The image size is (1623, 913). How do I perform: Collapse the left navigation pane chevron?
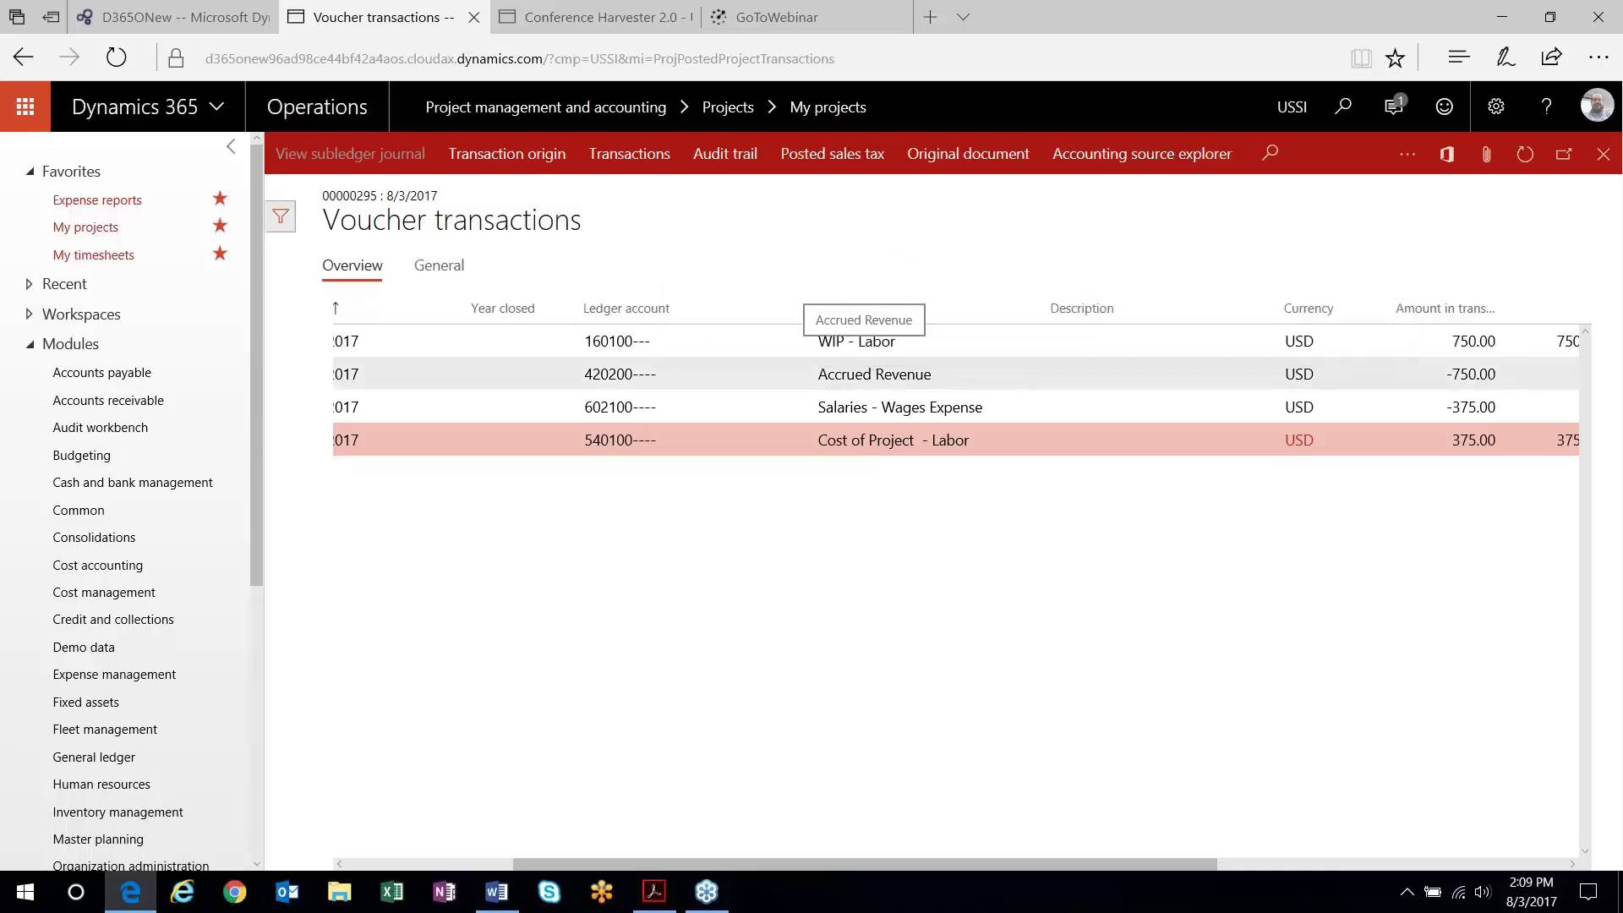(x=231, y=146)
